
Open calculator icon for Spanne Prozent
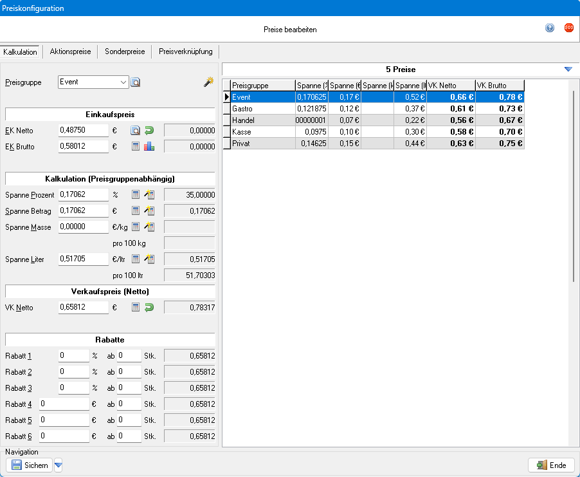click(x=136, y=194)
